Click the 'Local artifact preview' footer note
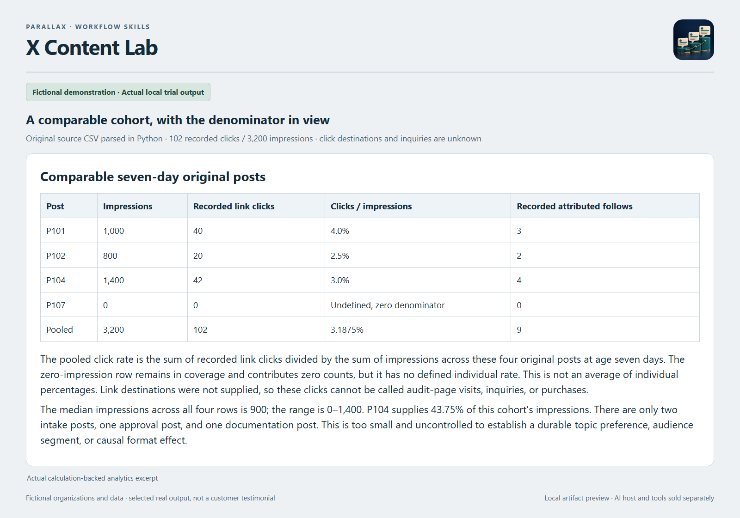 pyautogui.click(x=629, y=498)
